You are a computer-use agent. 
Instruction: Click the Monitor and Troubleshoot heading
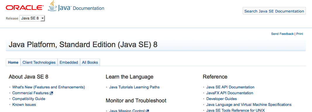coord(136,101)
